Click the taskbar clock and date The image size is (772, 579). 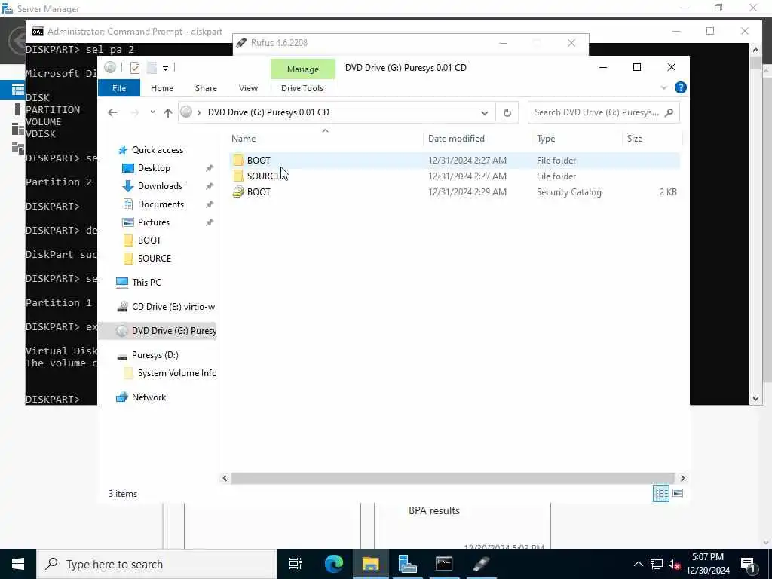coord(708,564)
